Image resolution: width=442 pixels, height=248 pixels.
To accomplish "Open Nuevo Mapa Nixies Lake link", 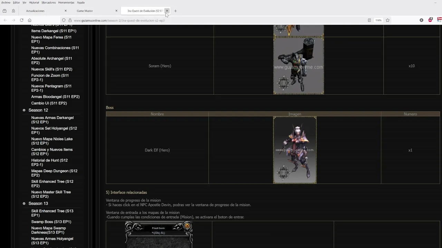I will coord(52,141).
